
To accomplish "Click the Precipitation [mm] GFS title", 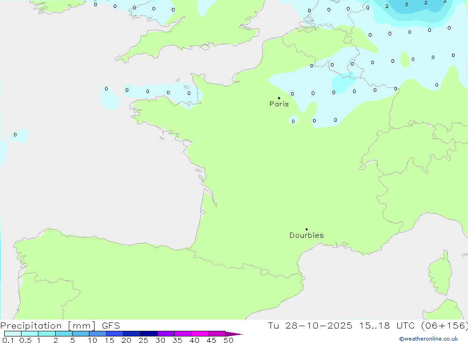I will pos(60,326).
